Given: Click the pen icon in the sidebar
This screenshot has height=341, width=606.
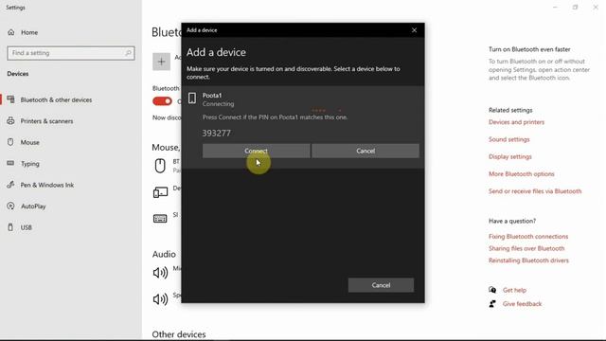Looking at the screenshot, I should [x=10, y=185].
